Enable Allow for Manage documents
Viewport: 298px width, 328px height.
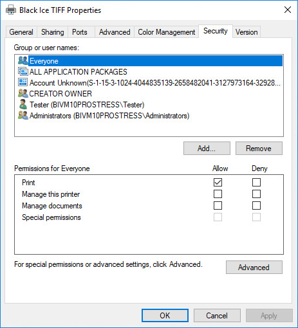tap(218, 206)
